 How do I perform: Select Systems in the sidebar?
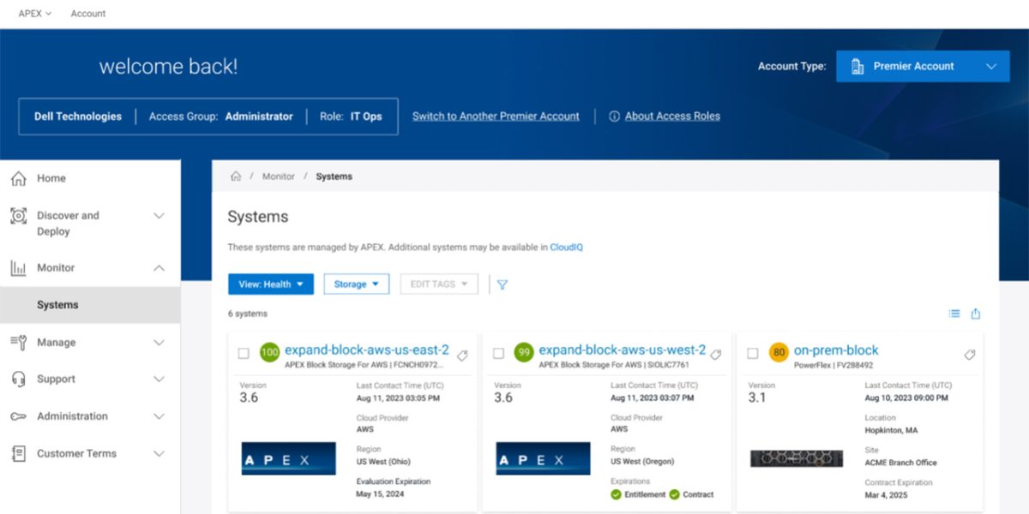pos(57,305)
